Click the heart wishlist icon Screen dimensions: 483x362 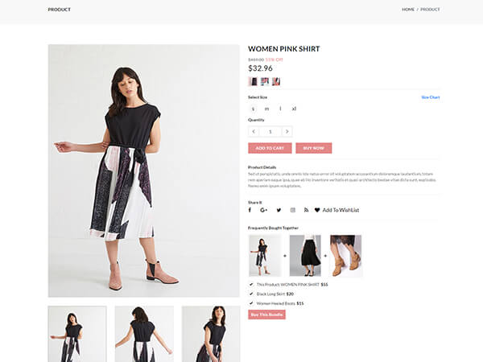click(317, 210)
